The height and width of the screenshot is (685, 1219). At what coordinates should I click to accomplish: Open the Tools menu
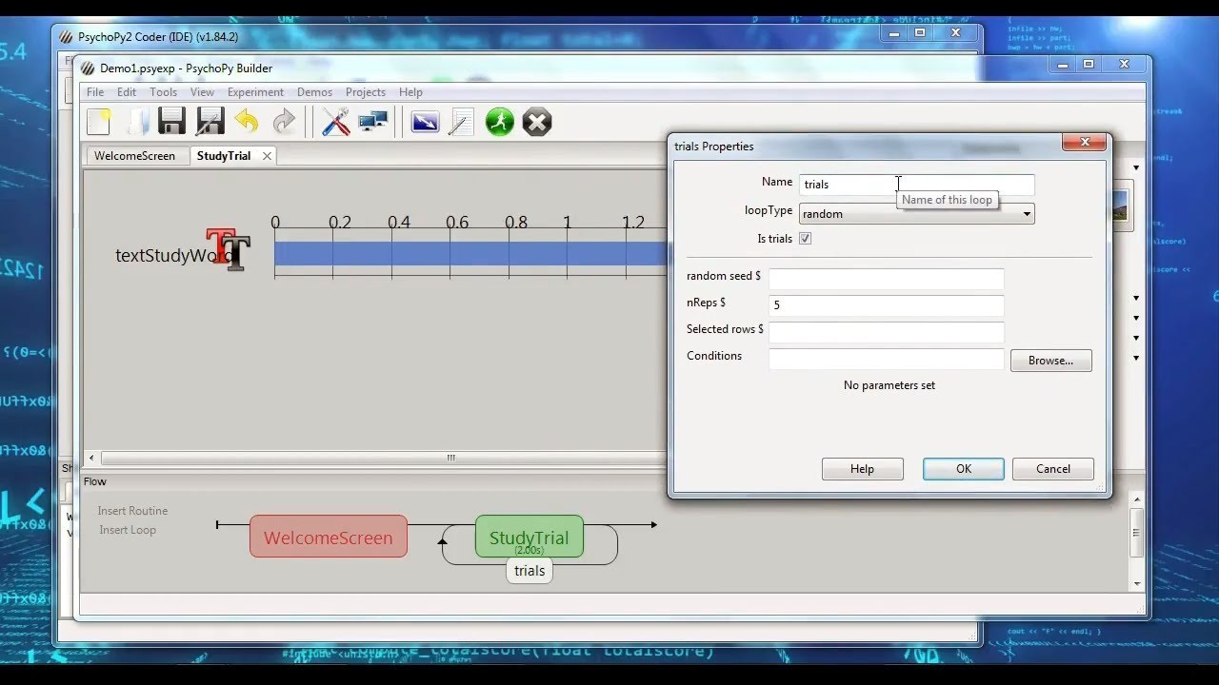[x=163, y=92]
